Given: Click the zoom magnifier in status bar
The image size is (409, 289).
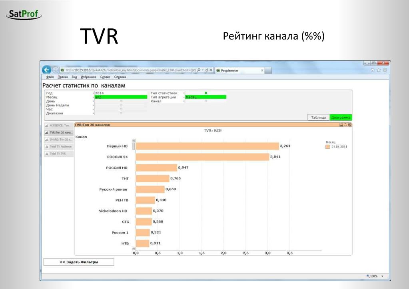Looking at the screenshot, I should pyautogui.click(x=368, y=276).
